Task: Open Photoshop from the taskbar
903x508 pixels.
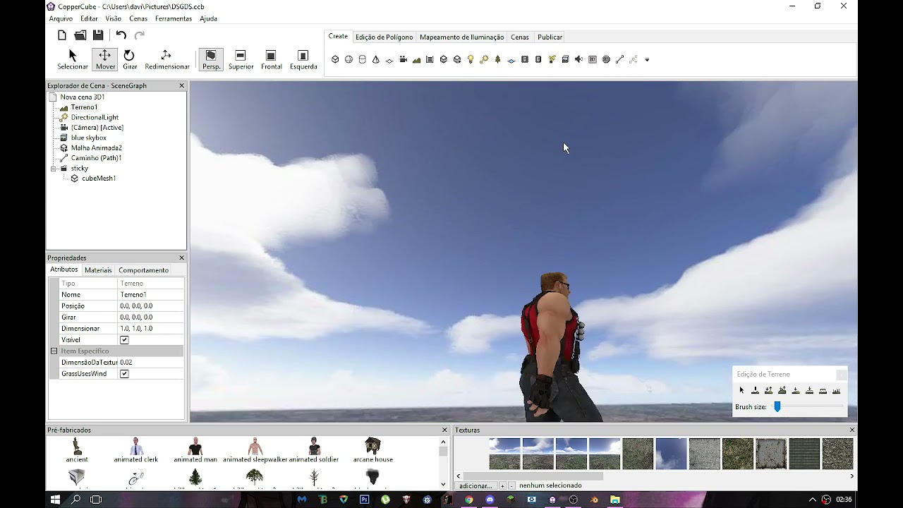Action: [365, 500]
